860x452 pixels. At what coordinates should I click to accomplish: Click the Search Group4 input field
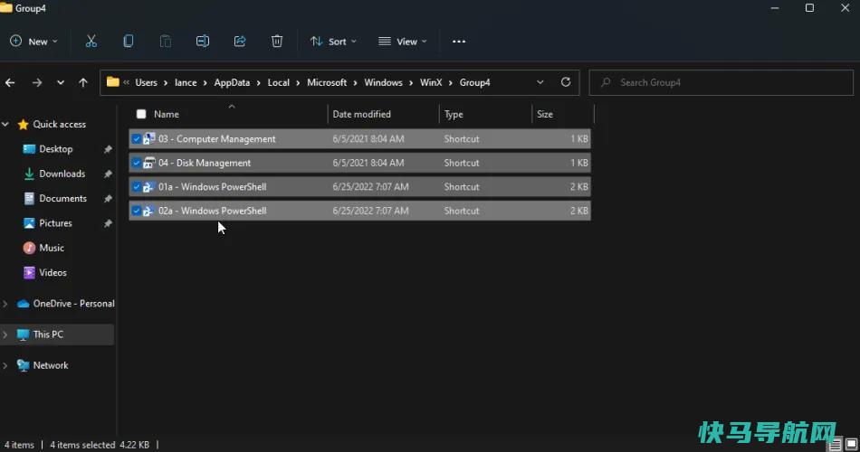(721, 82)
